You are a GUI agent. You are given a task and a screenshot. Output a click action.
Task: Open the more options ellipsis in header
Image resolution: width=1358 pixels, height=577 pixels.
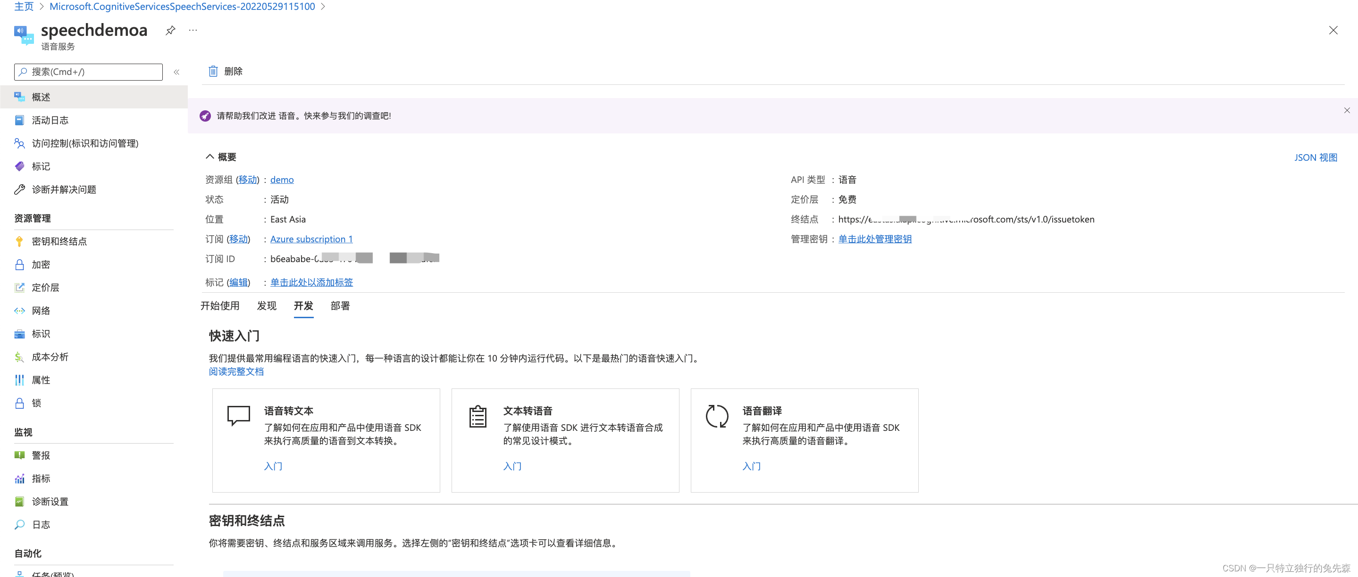[193, 31]
